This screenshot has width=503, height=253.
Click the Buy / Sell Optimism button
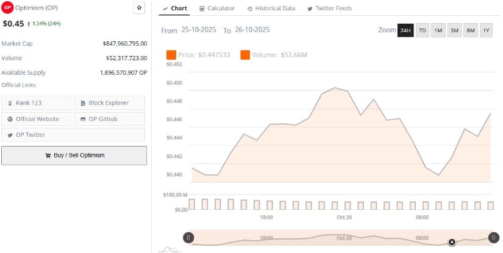click(74, 155)
